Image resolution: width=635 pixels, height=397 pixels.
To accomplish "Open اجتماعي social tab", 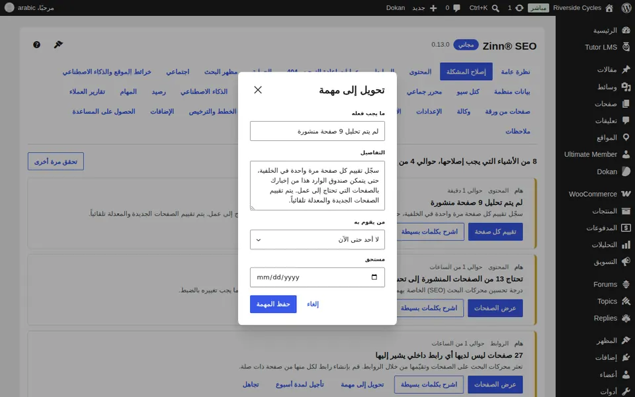I will pyautogui.click(x=177, y=71).
